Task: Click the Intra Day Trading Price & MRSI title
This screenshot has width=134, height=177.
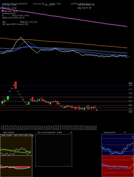Action: pyautogui.click(x=55, y=132)
